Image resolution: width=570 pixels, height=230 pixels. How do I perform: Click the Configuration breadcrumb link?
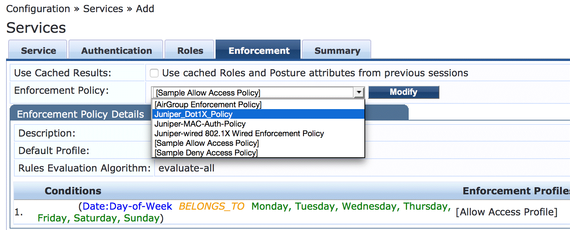38,9
